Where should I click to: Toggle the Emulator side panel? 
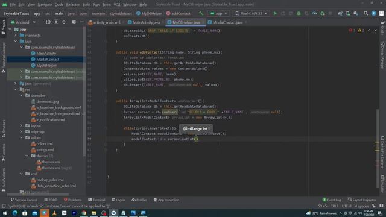(382, 184)
